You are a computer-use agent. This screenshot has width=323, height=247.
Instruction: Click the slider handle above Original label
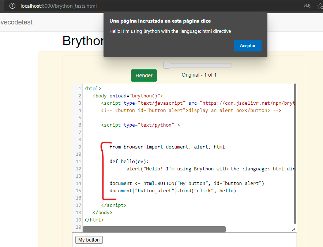coord(166,65)
